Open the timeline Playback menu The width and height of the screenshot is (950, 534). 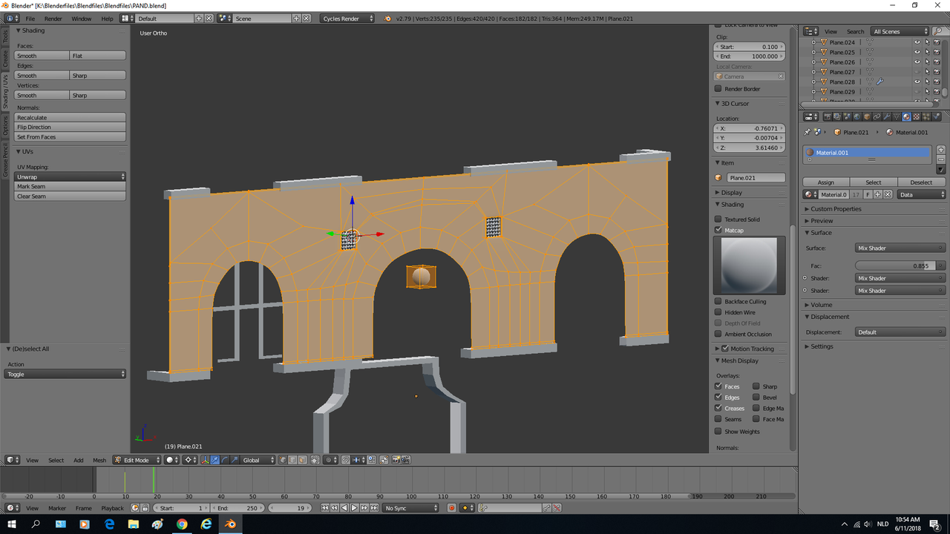click(x=113, y=508)
